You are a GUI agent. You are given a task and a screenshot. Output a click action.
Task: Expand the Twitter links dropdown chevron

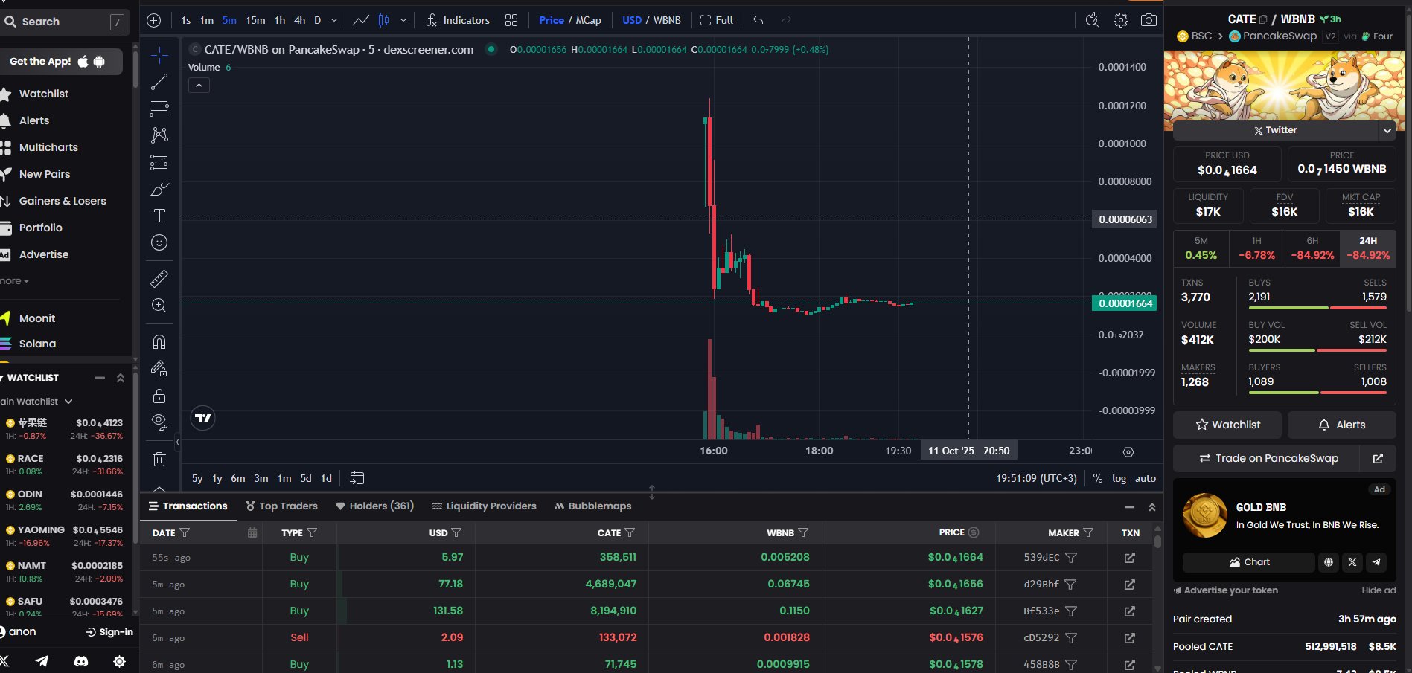click(x=1387, y=130)
